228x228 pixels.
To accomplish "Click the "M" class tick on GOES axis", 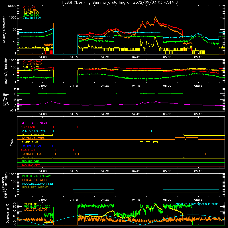I will (15, 89).
